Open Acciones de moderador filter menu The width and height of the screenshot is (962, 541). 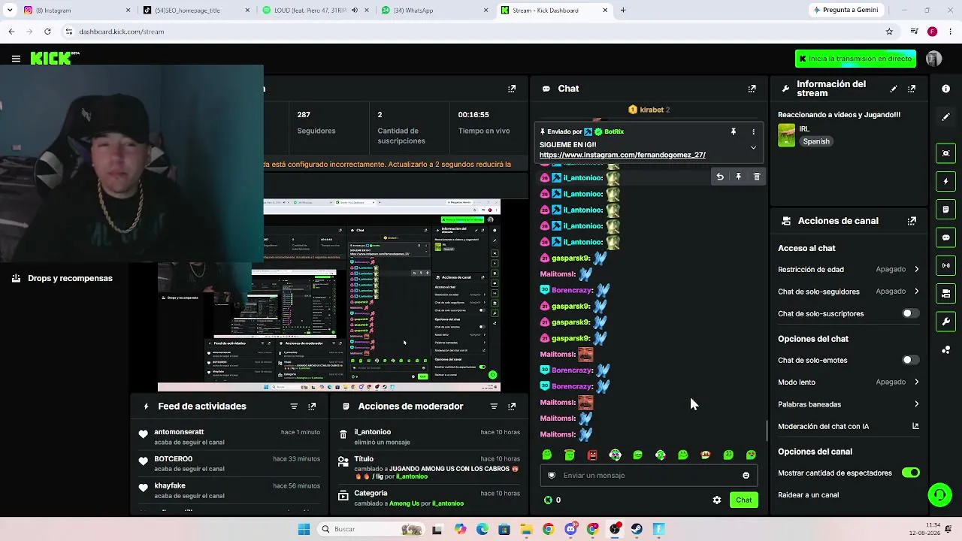click(x=494, y=407)
